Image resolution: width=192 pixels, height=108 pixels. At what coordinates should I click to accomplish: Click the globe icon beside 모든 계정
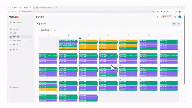(40, 24)
